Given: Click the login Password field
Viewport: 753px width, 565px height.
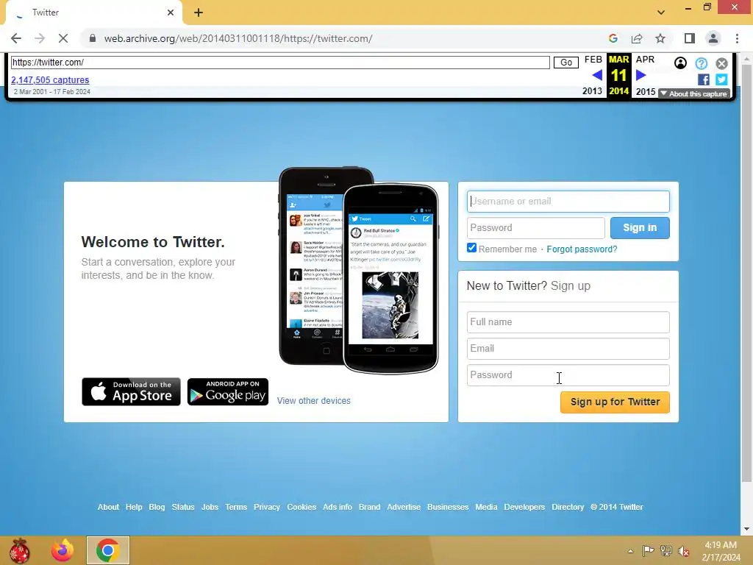Looking at the screenshot, I should click(535, 228).
